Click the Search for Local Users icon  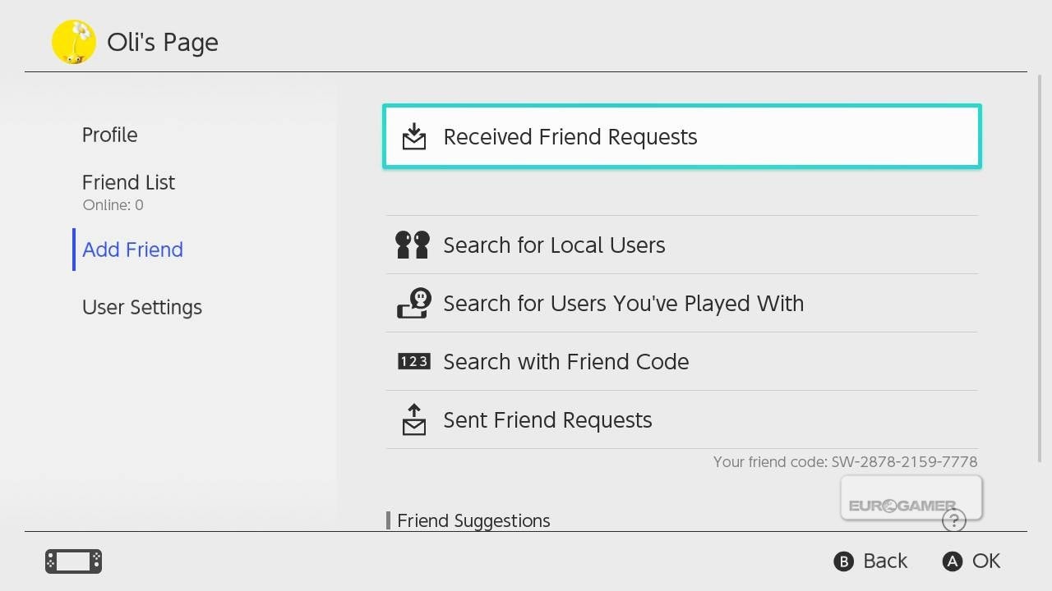[413, 245]
